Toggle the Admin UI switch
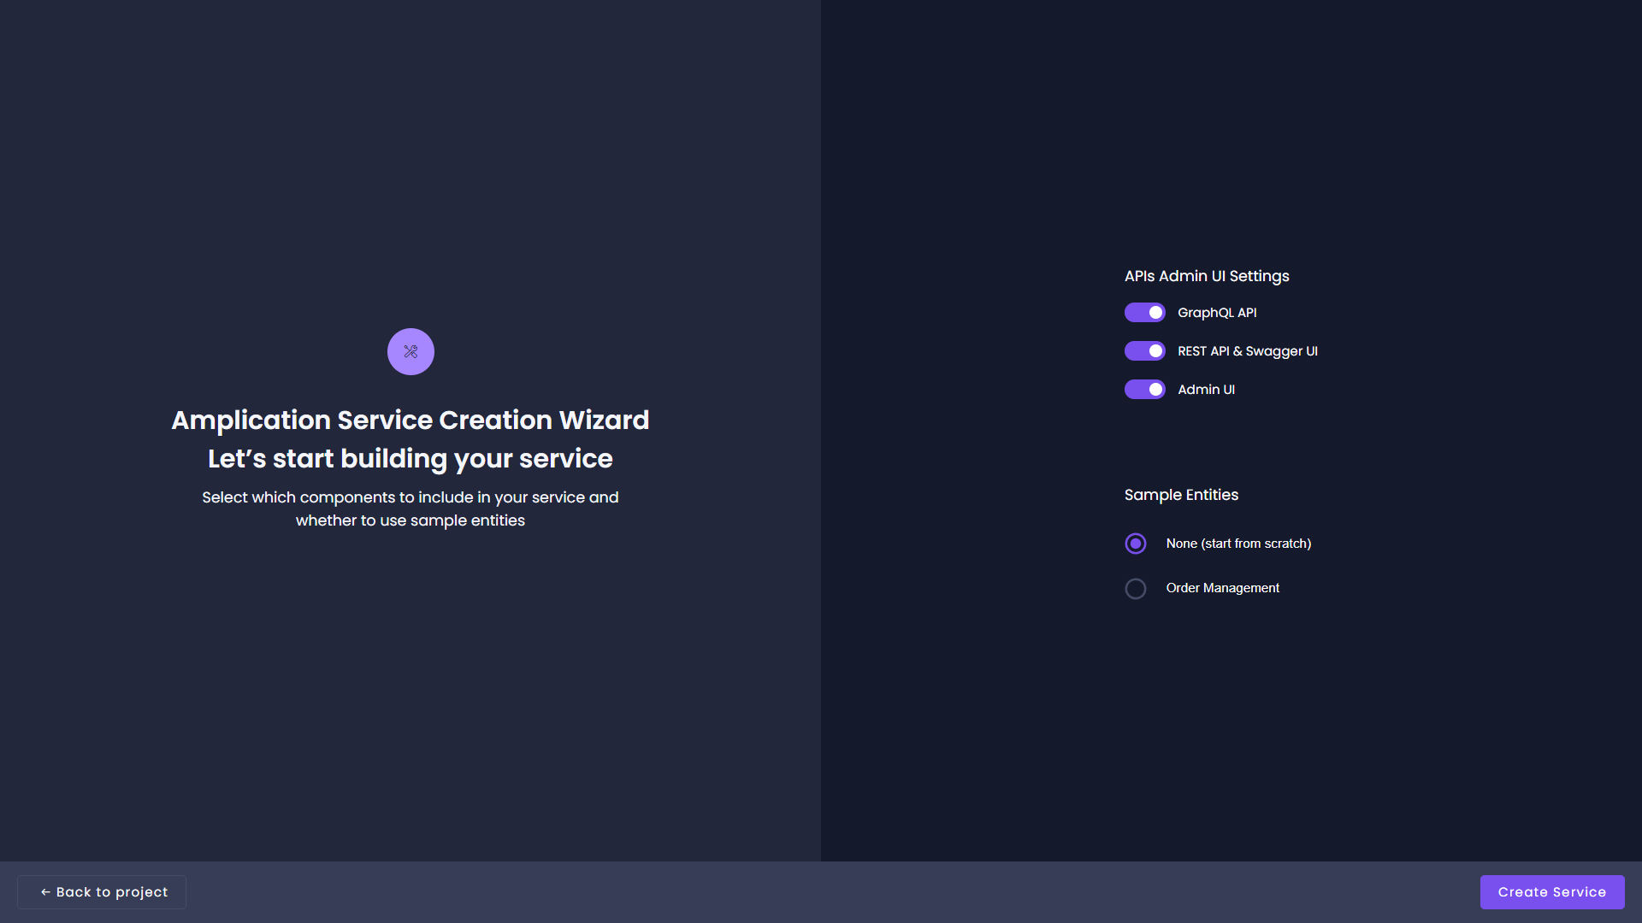1642x923 pixels. [1144, 390]
